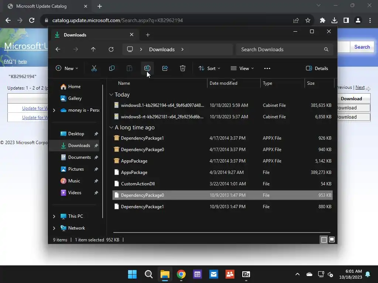Expand the money is - Personal OneDrive node
The image size is (378, 283).
click(54, 110)
